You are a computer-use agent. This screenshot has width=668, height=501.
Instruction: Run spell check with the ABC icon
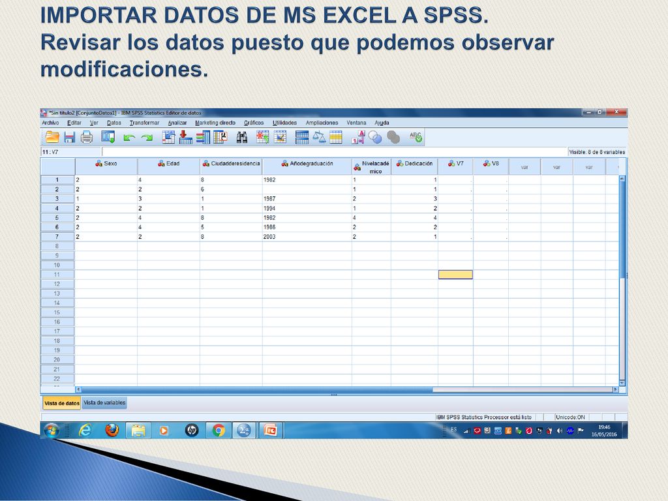(416, 137)
